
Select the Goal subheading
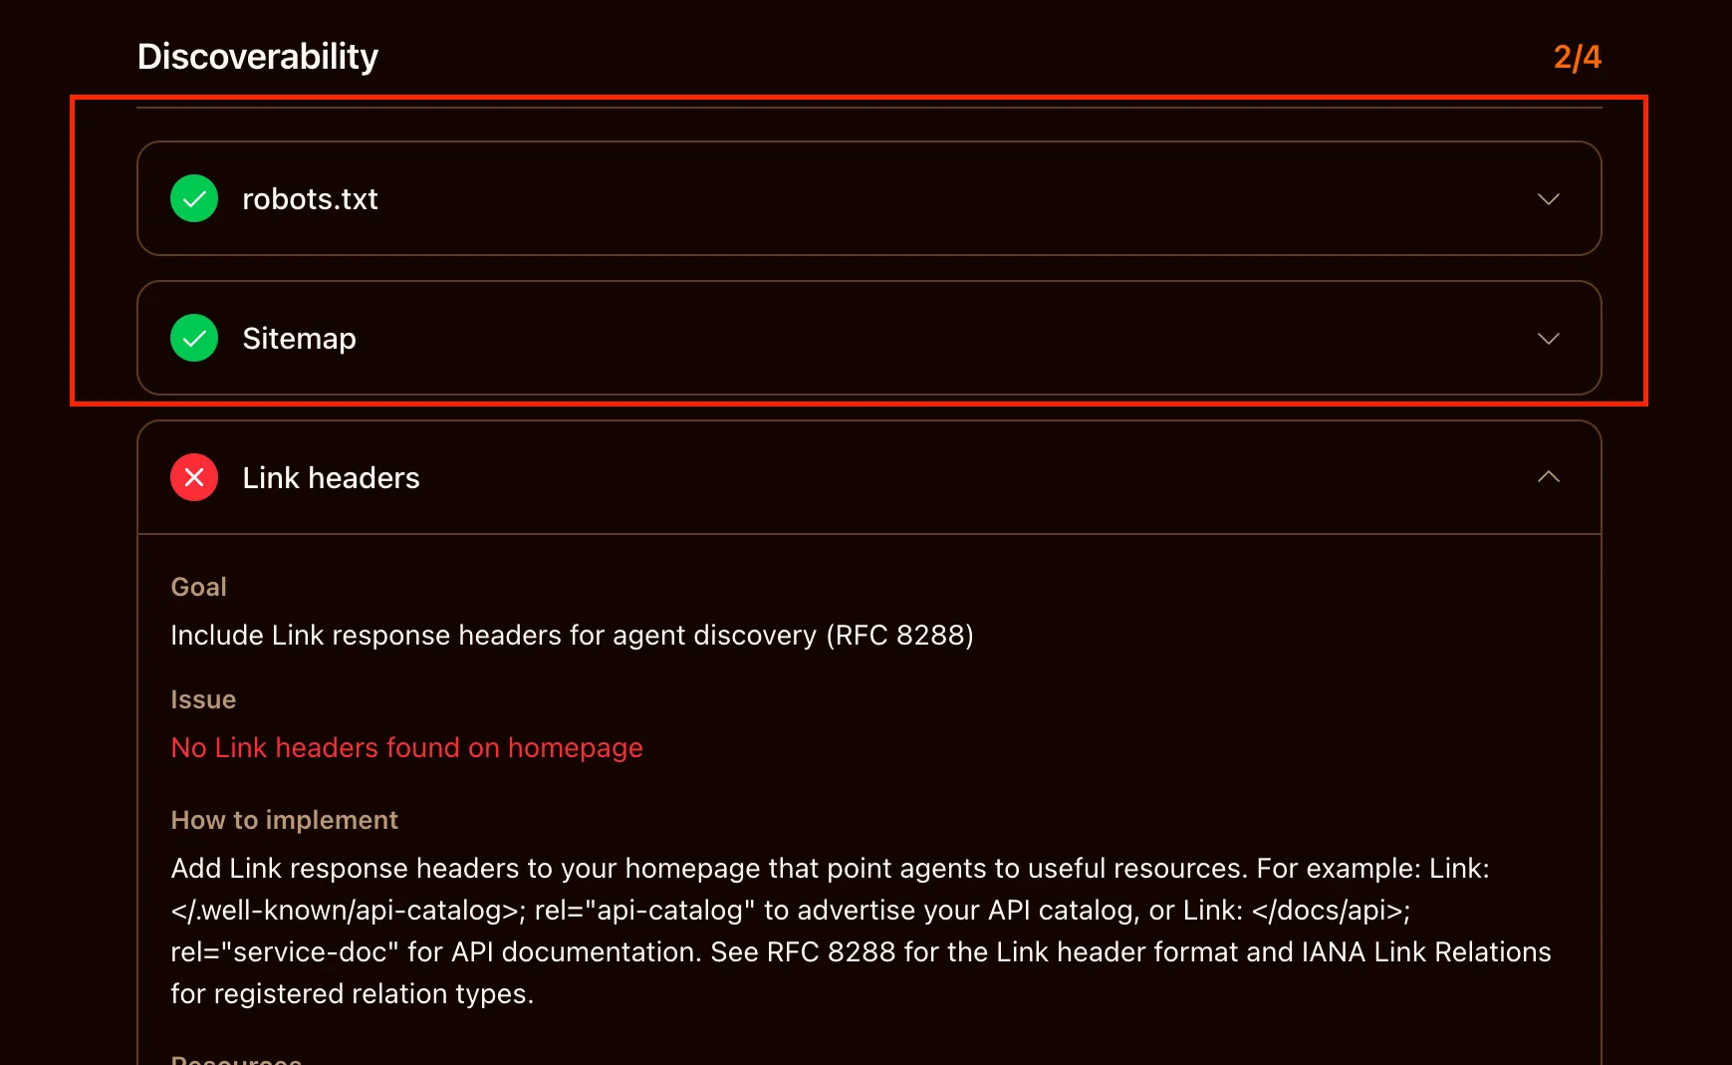(x=199, y=587)
